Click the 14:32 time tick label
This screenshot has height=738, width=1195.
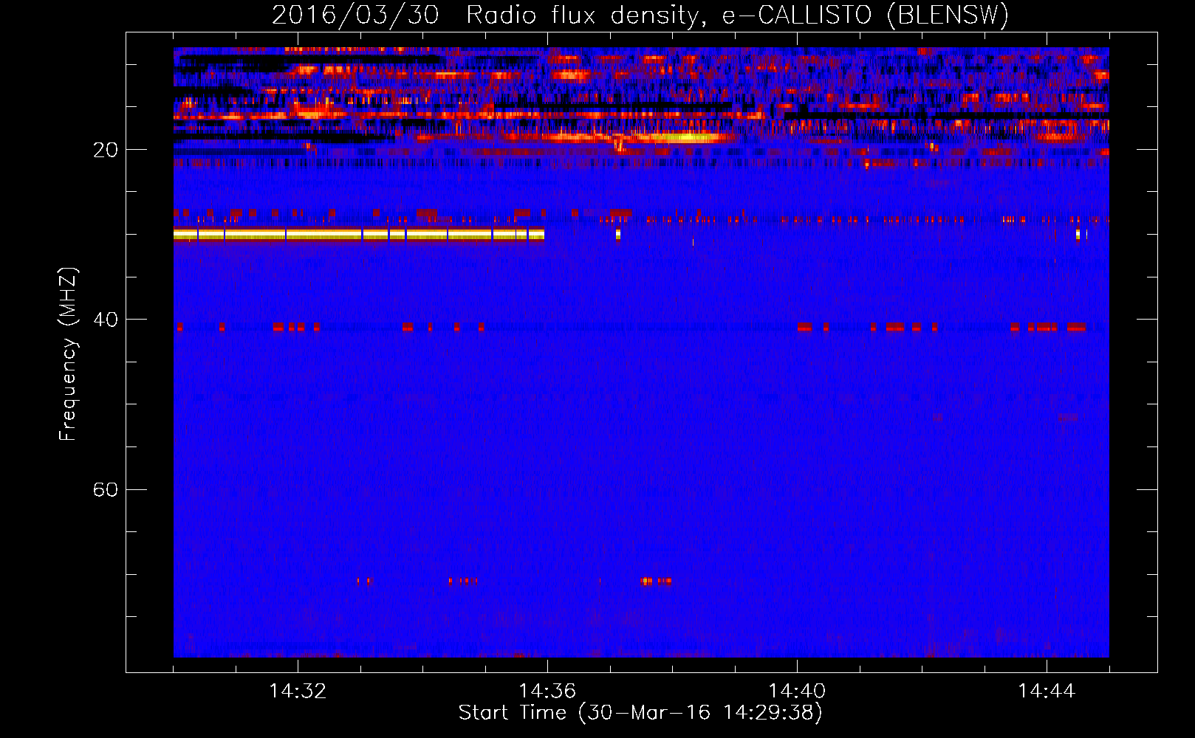298,692
